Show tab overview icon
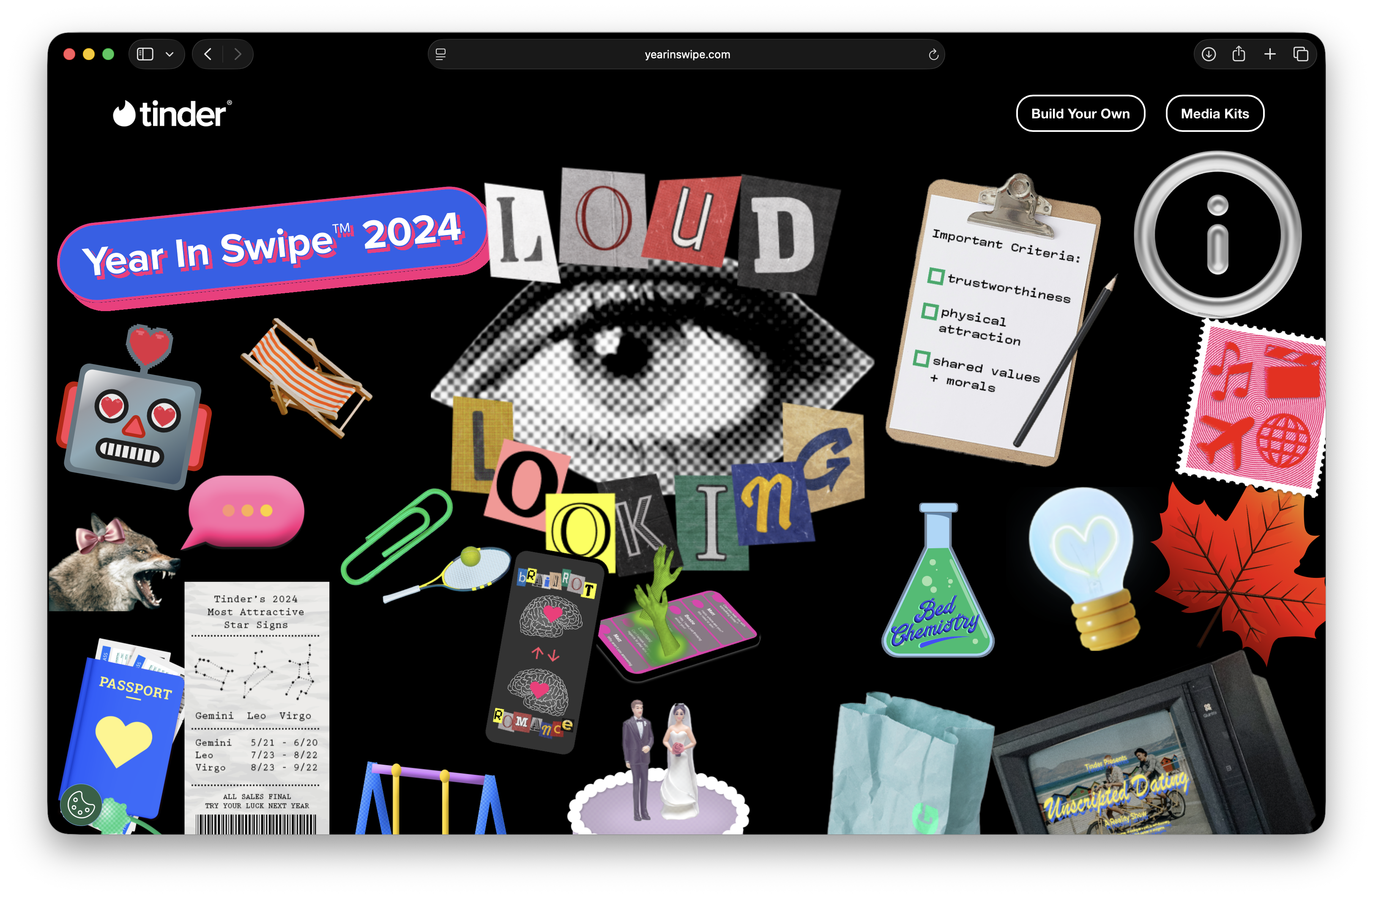1373x897 pixels. coord(1300,54)
